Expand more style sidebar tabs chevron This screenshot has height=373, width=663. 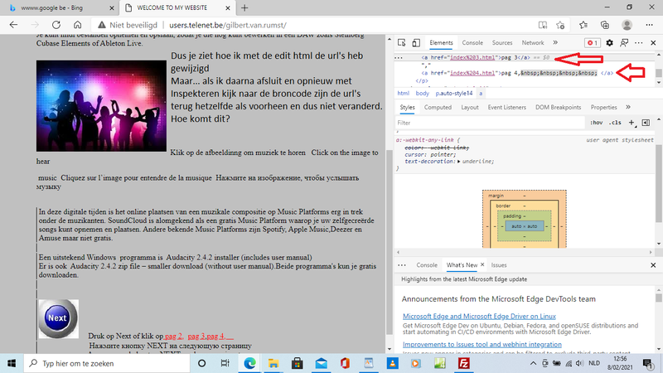coord(628,107)
